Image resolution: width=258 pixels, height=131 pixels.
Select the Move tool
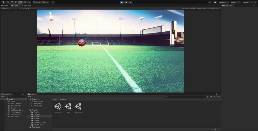point(8,2)
